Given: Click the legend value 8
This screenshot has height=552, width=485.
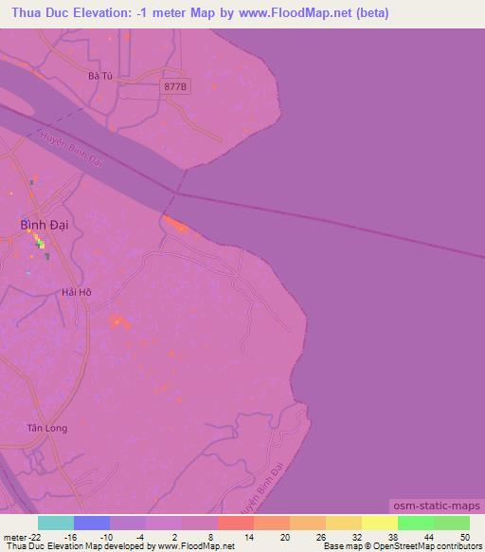Looking at the screenshot, I should 210,537.
